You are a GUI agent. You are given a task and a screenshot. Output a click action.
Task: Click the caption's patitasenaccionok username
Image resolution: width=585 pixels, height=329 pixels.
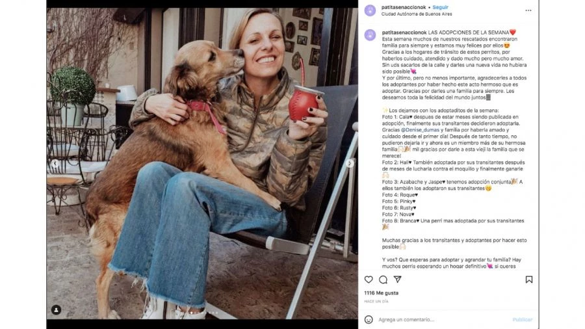point(404,32)
